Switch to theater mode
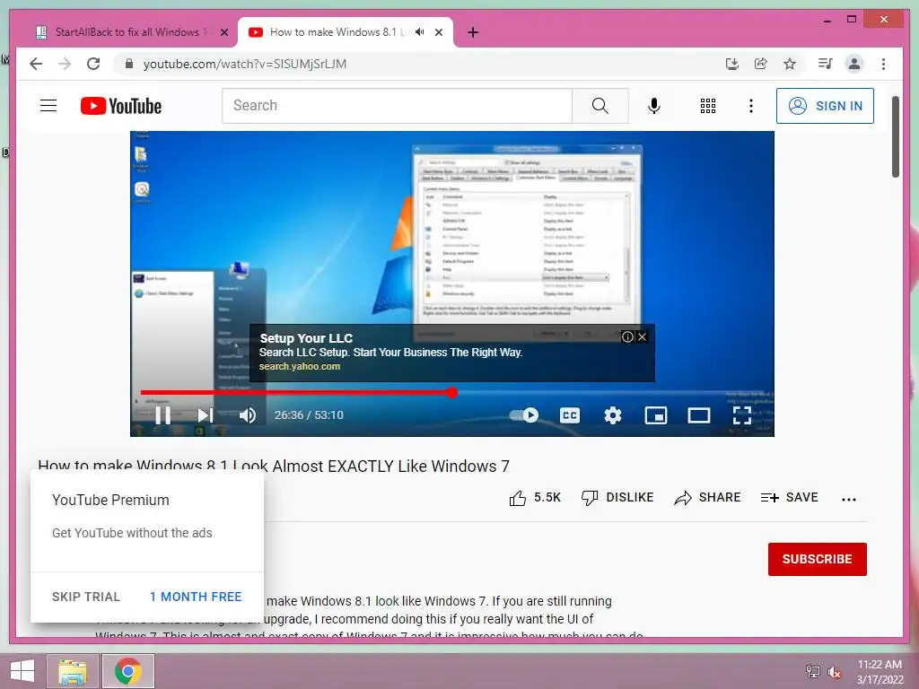919x689 pixels. coord(699,415)
